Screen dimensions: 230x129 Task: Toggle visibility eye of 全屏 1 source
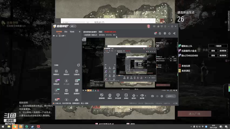[54, 36]
